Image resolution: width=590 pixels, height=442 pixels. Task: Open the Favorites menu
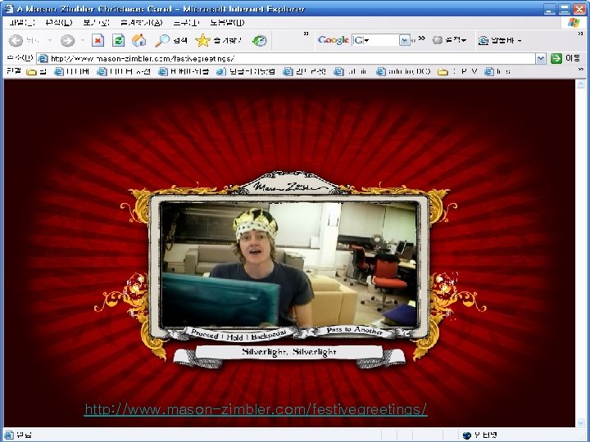pos(142,23)
